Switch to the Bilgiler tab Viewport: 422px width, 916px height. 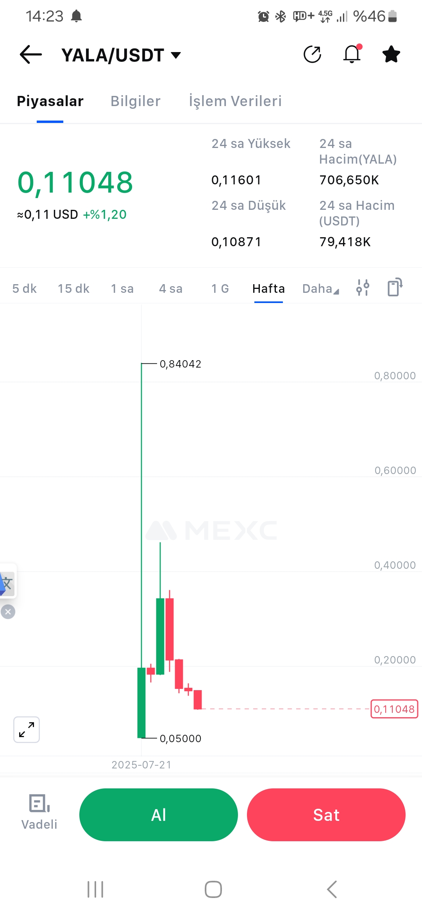[136, 101]
